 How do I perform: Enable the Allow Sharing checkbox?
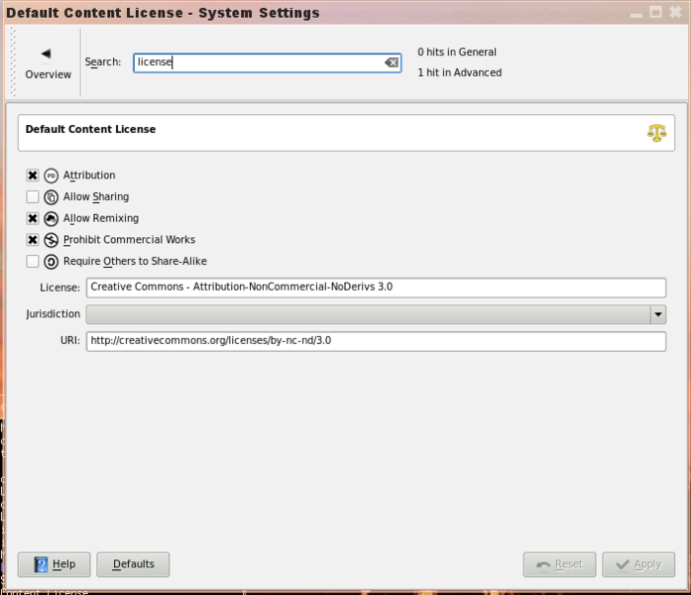pos(32,196)
